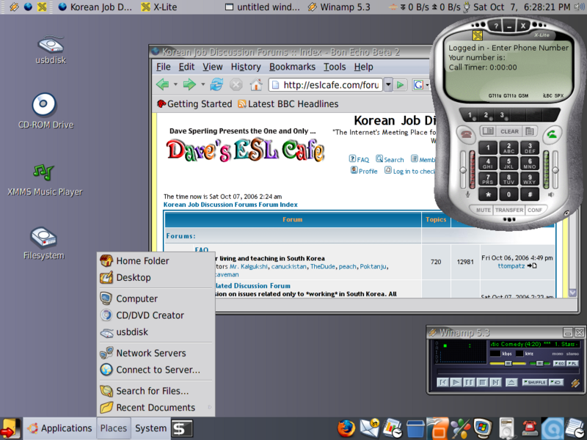Screen dimensions: 587x440
Task: Click the Winamp pause button
Action: point(469,382)
